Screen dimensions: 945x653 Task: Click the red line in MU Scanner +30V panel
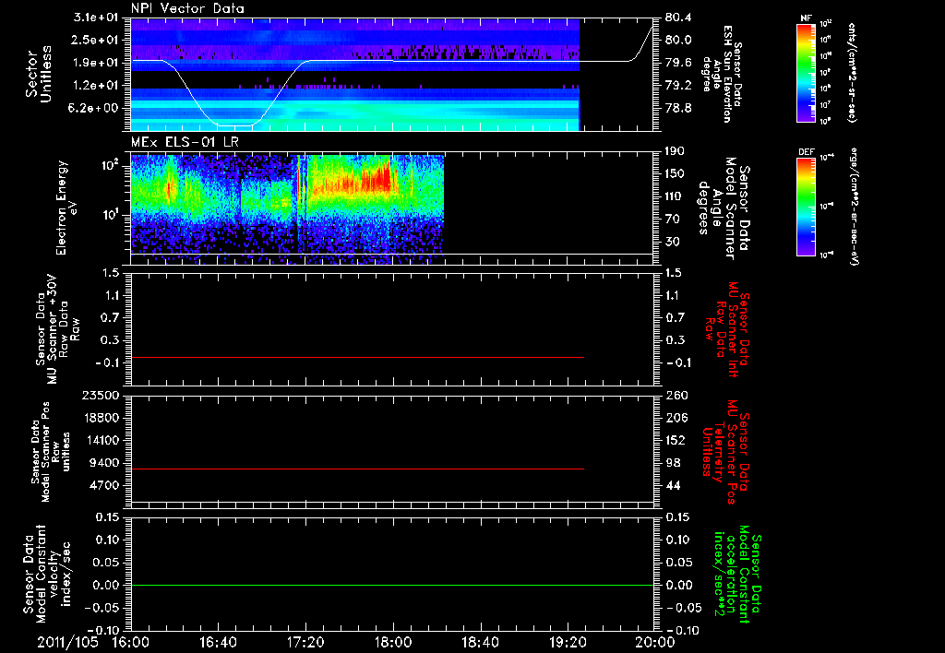(357, 357)
